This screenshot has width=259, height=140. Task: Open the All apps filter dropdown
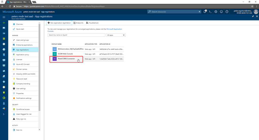click(x=116, y=35)
